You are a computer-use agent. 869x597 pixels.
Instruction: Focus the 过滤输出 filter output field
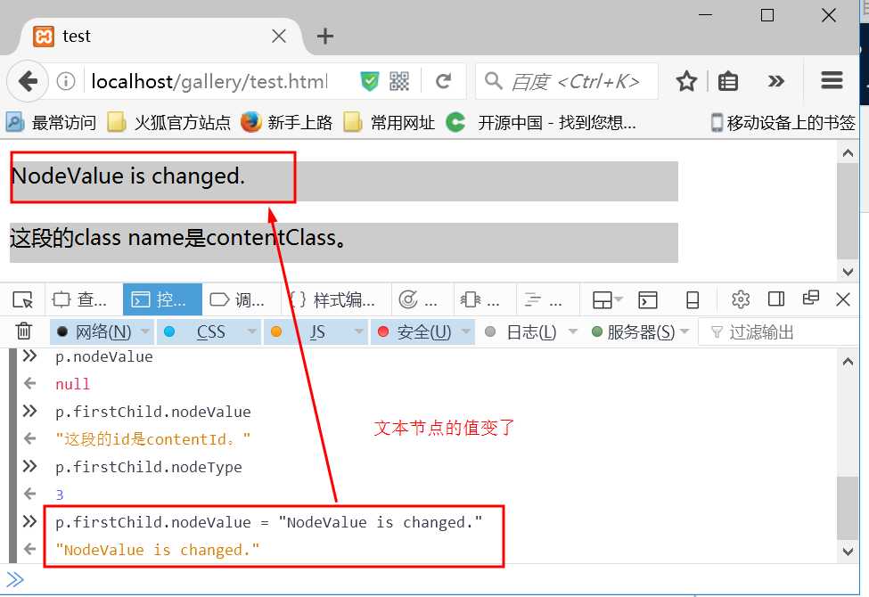click(x=776, y=332)
